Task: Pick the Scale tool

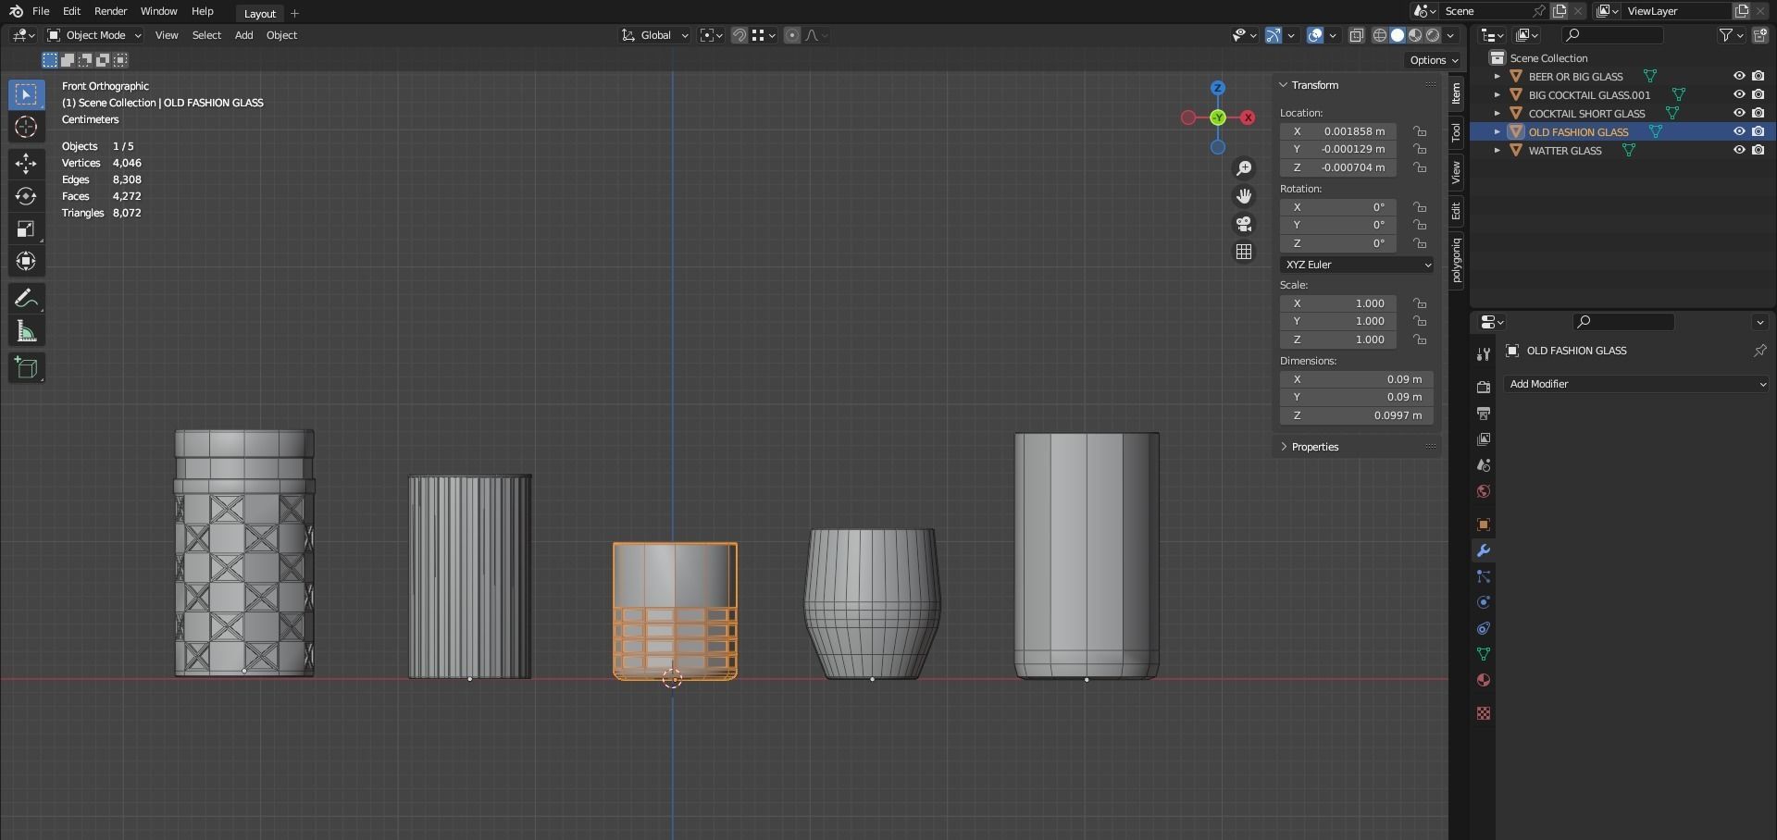Action: 26,229
